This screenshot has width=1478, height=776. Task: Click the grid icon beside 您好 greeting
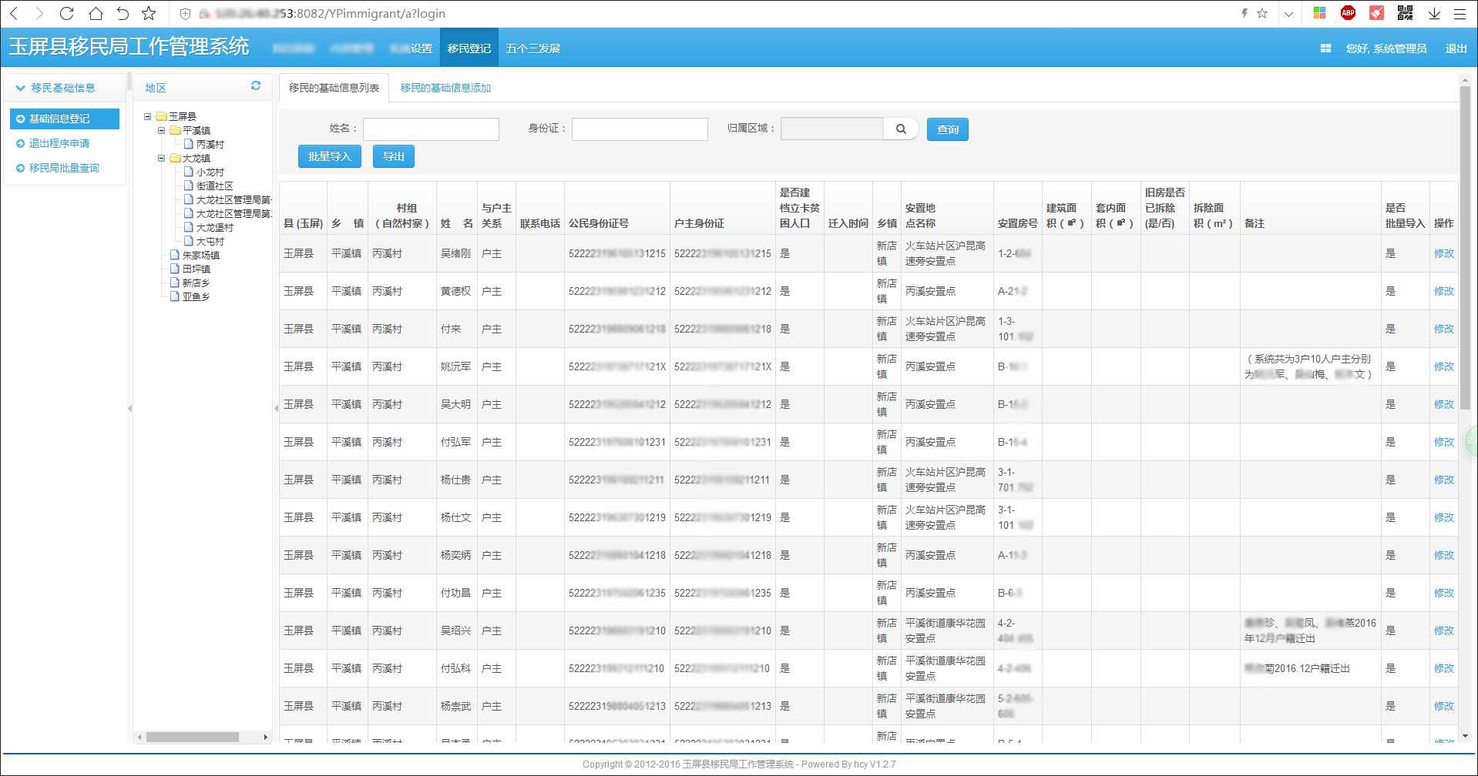pos(1325,48)
